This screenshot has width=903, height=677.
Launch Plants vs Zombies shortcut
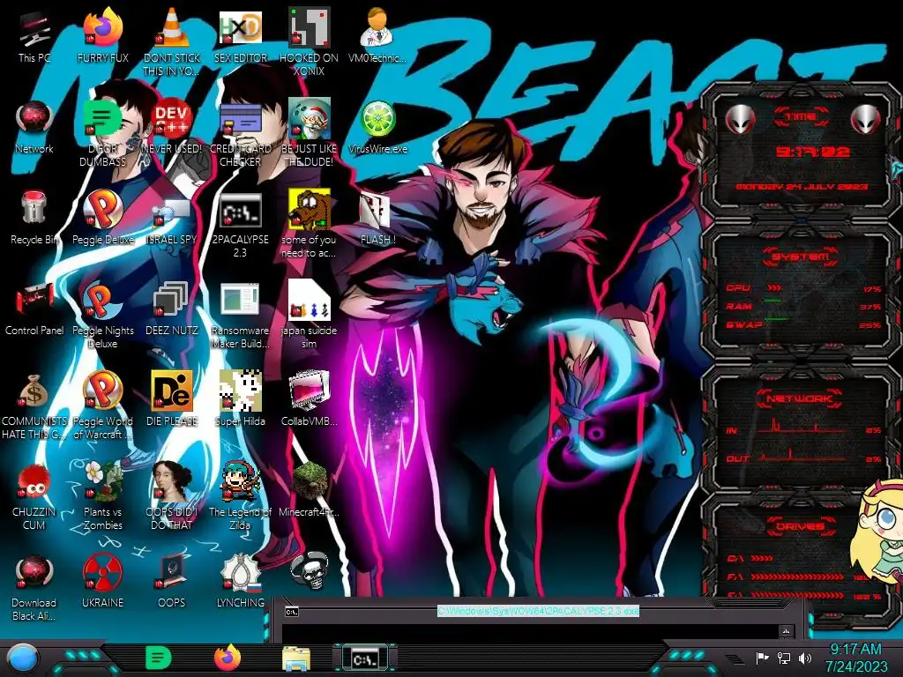tap(102, 495)
